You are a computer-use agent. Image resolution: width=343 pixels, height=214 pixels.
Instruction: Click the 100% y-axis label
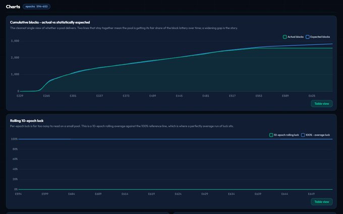tap(14, 139)
